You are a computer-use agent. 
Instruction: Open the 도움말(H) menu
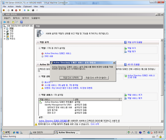pos(36,18)
